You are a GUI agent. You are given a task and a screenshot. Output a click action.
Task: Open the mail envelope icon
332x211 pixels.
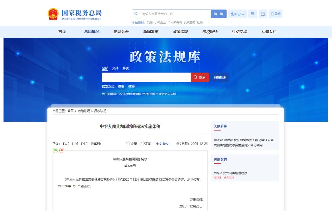click(263, 14)
